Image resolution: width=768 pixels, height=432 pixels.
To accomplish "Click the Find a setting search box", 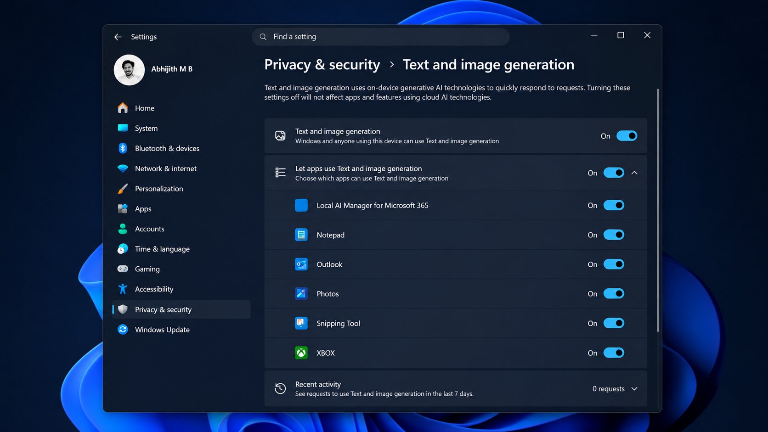I will point(381,37).
